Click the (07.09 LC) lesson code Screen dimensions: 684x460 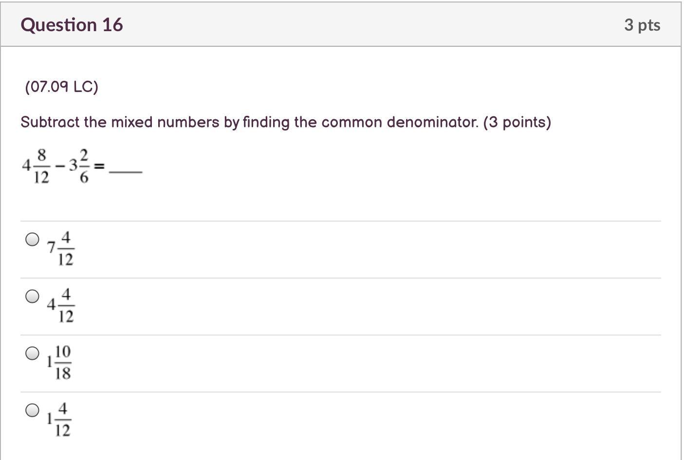(62, 87)
